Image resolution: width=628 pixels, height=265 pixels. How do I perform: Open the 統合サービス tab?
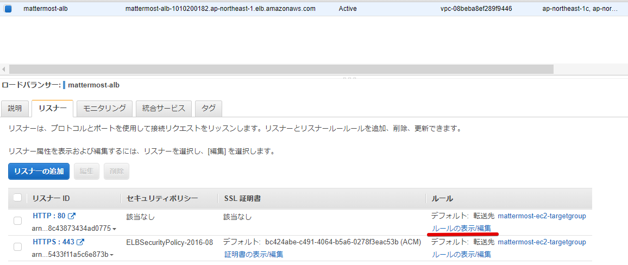164,109
